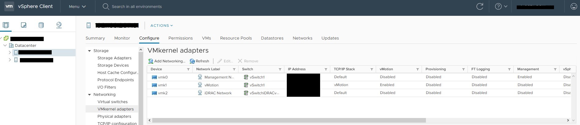Open the Help question mark menu
The image size is (580, 125).
click(501, 6)
